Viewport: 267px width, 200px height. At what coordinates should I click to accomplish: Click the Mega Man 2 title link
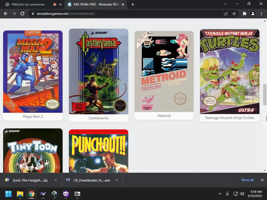click(33, 116)
